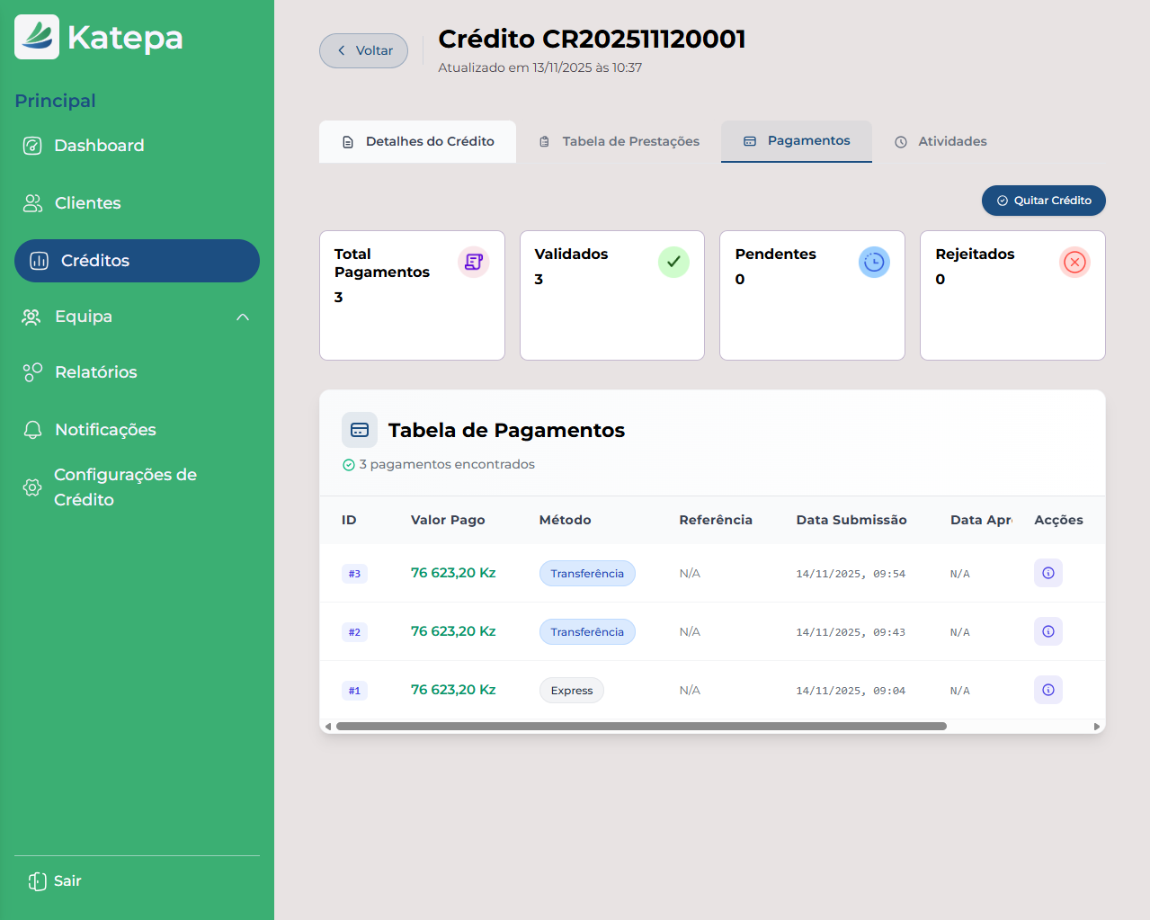Open info action for payment #1
Image resolution: width=1150 pixels, height=920 pixels.
[1047, 690]
